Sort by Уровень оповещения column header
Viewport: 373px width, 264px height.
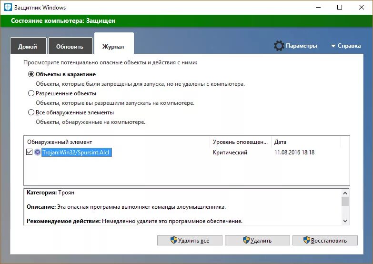tap(241, 142)
